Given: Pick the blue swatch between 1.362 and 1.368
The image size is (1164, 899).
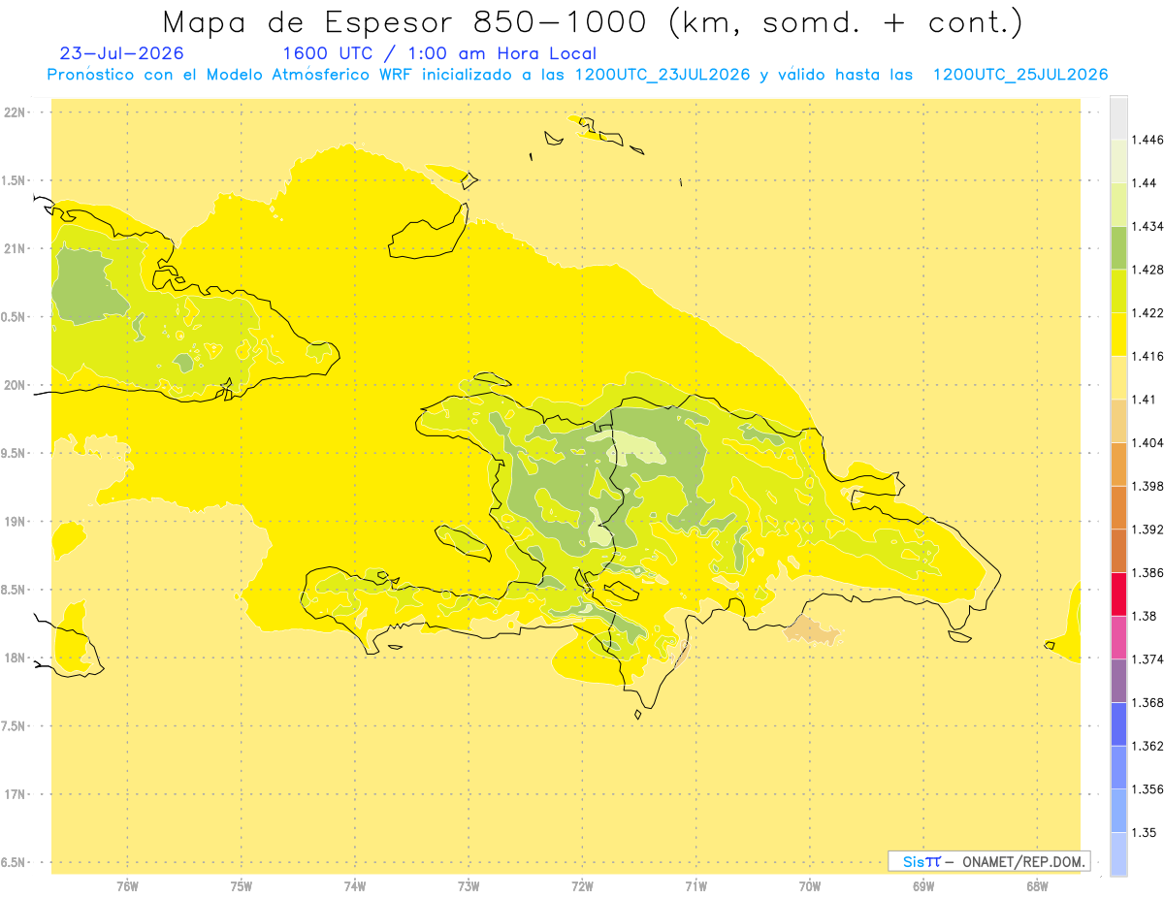Looking at the screenshot, I should coord(1118,723).
